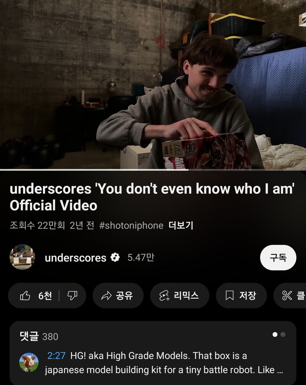Viewport: 306px width, 385px height.
Task: Subscribe using the 구독 button
Action: 278,257
